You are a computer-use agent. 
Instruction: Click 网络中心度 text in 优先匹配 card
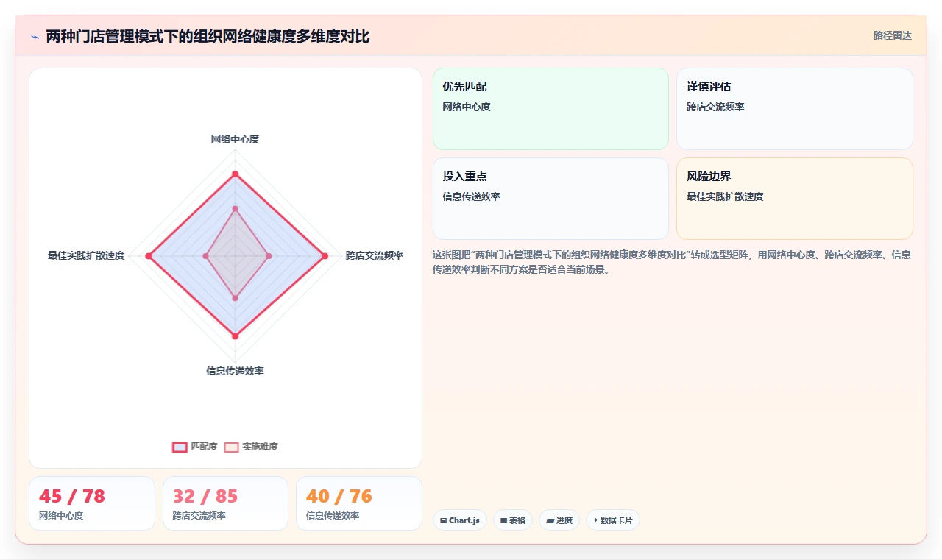click(x=467, y=107)
